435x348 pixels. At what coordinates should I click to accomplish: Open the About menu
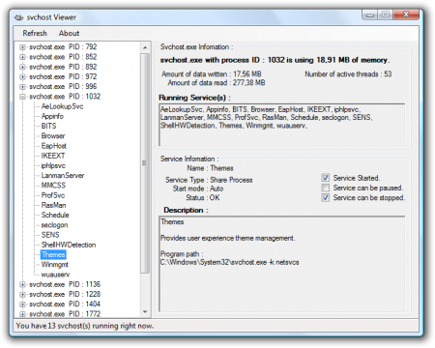pos(69,33)
